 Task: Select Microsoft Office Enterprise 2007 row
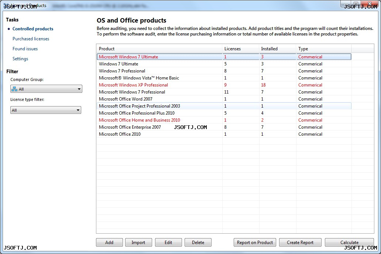coord(224,127)
